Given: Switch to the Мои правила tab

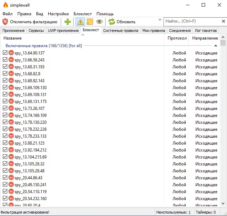Looking at the screenshot, I should coord(154,31).
